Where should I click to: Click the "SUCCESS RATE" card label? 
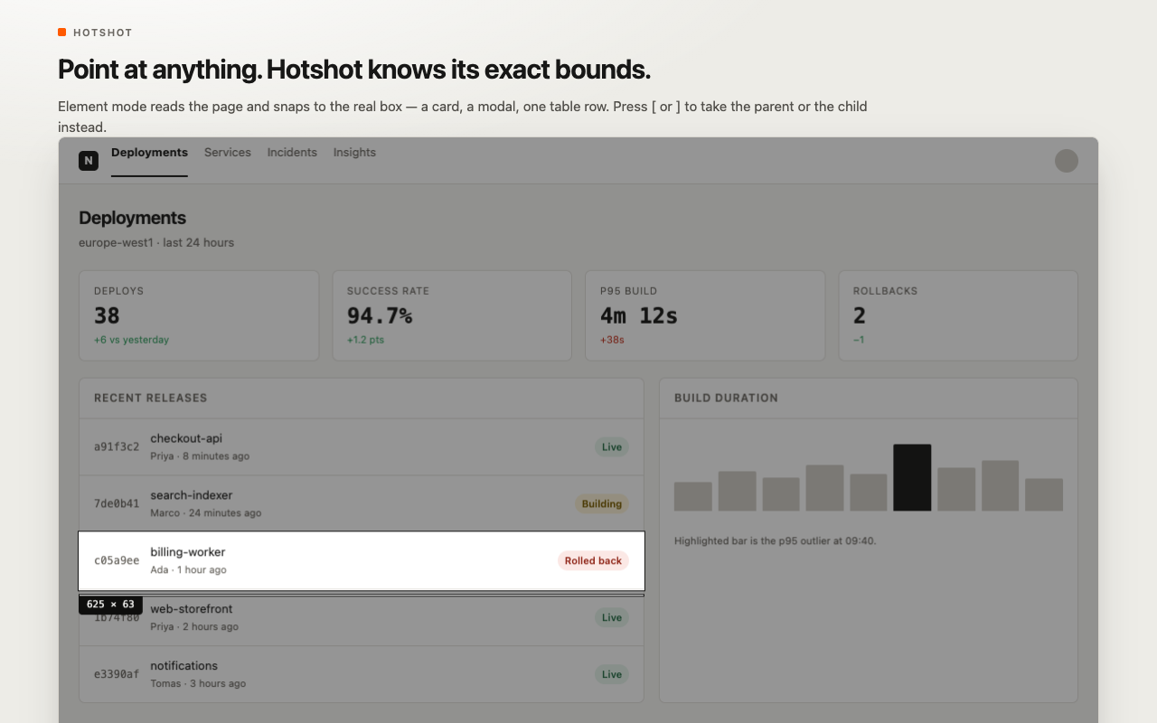click(389, 291)
